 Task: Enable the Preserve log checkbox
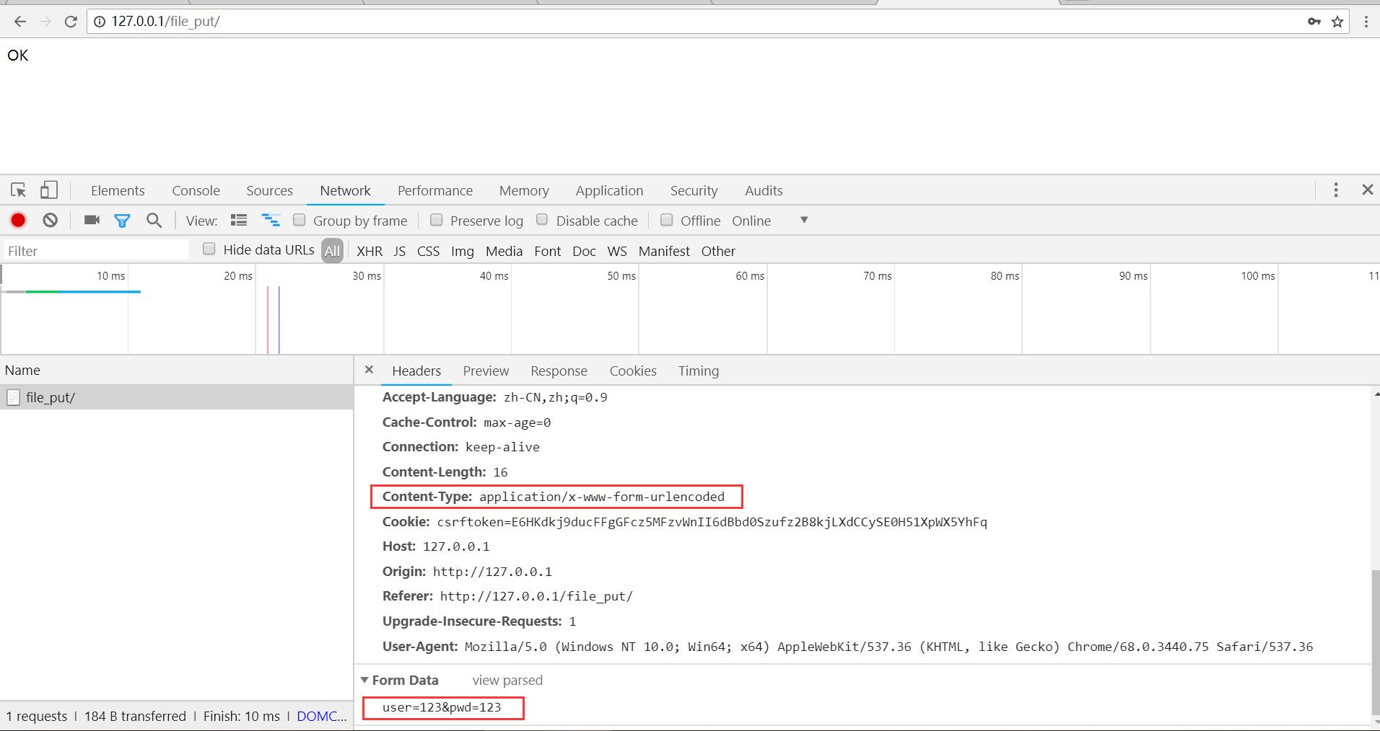point(437,220)
